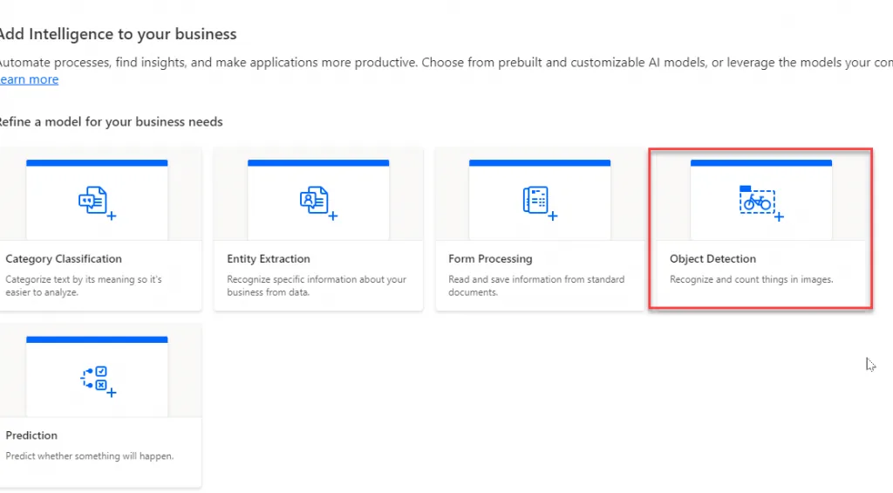This screenshot has height=493, width=893.
Task: Open the Form Processing title label
Action: click(490, 259)
